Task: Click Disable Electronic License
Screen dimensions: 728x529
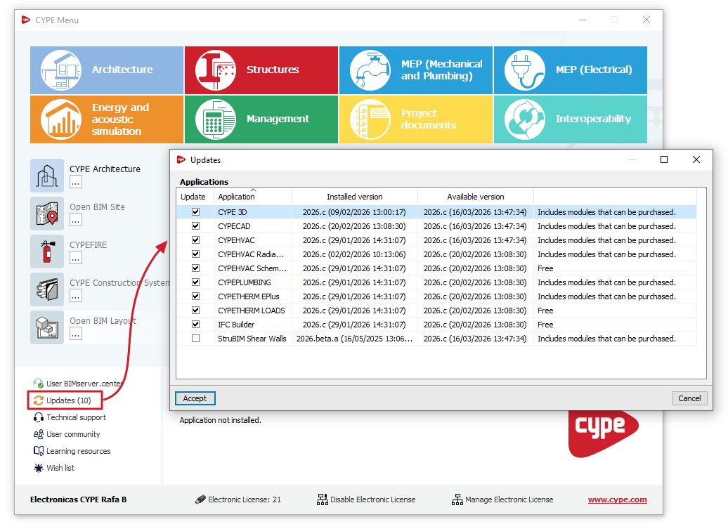Action: tap(373, 499)
